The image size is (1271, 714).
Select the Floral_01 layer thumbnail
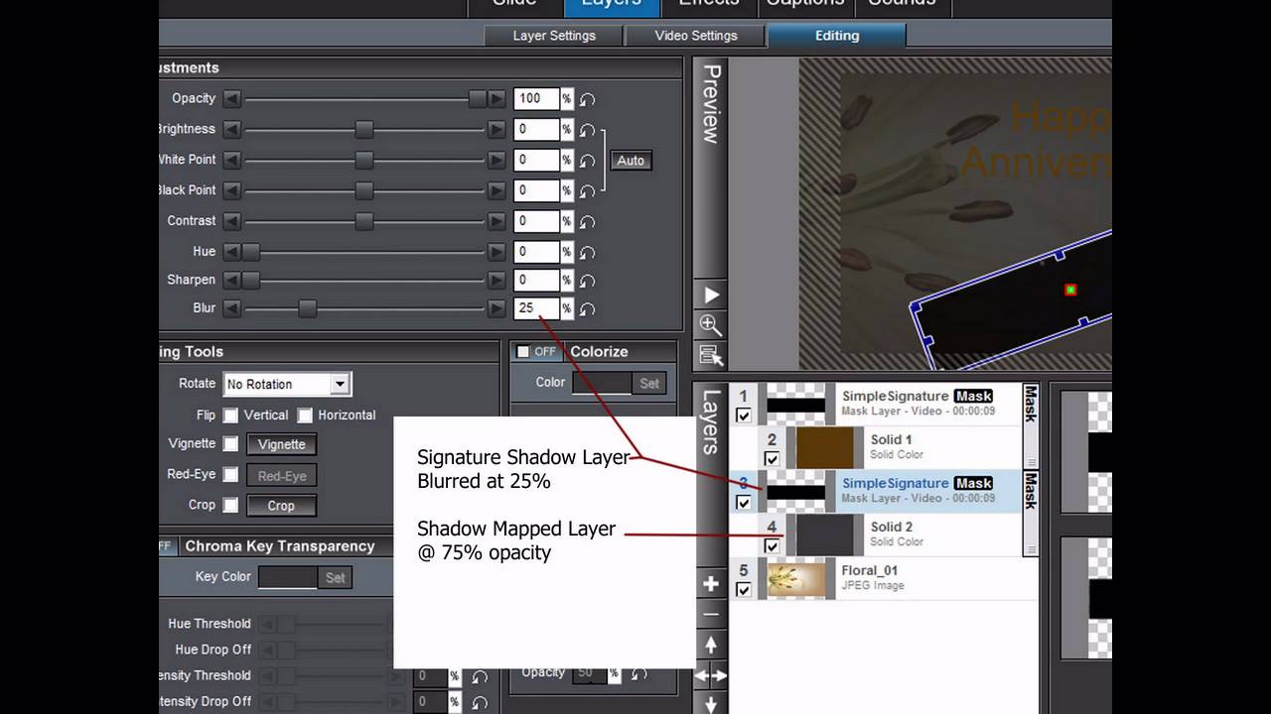(x=796, y=579)
